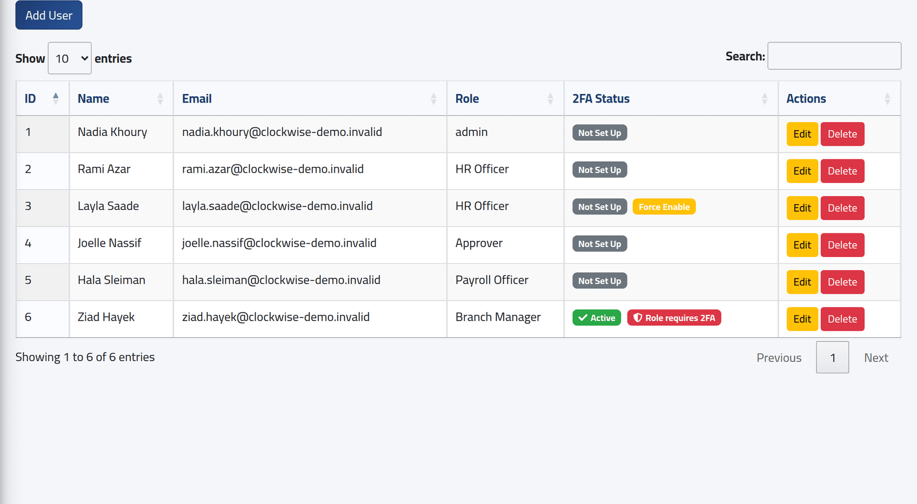Delete the Rami Azar user

[842, 171]
